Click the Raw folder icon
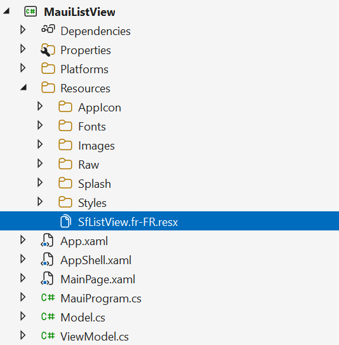This screenshot has width=339, height=345. (x=65, y=164)
